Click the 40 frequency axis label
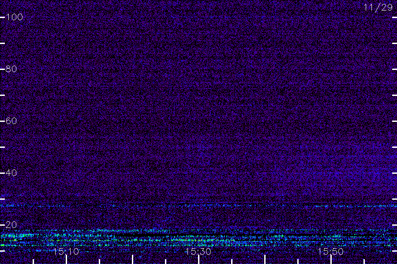The width and height of the screenshot is (397, 264). 11,173
